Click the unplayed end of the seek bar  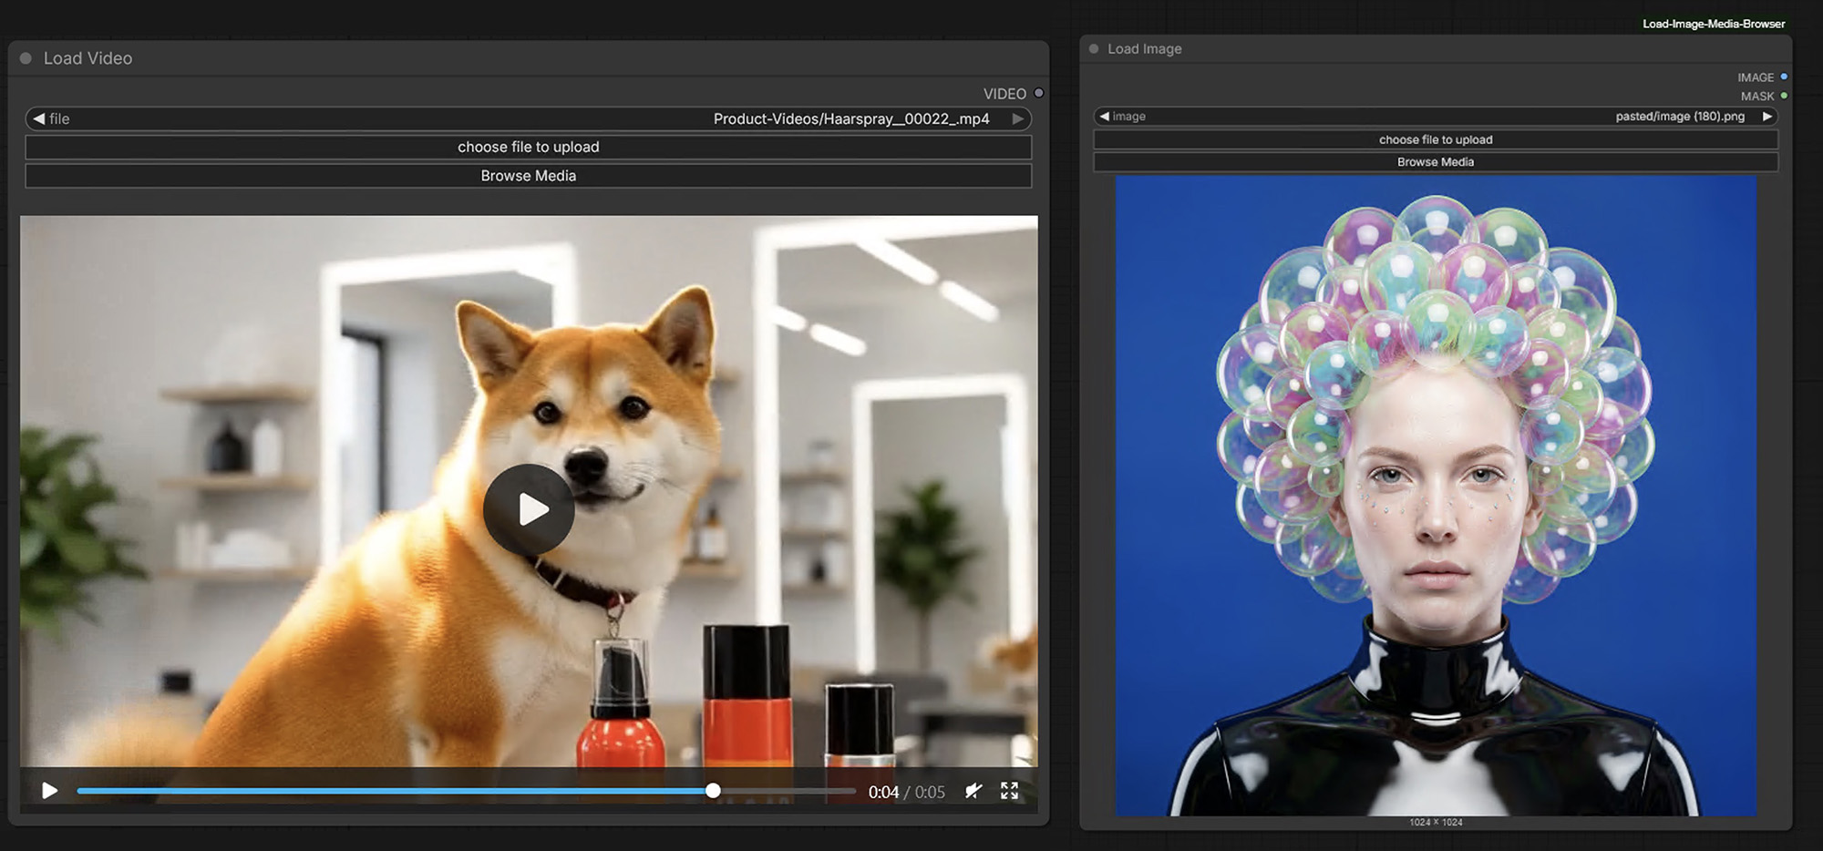click(x=788, y=791)
